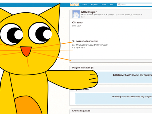Open the Crea menu item
The image size is (152, 114).
click(85, 5)
